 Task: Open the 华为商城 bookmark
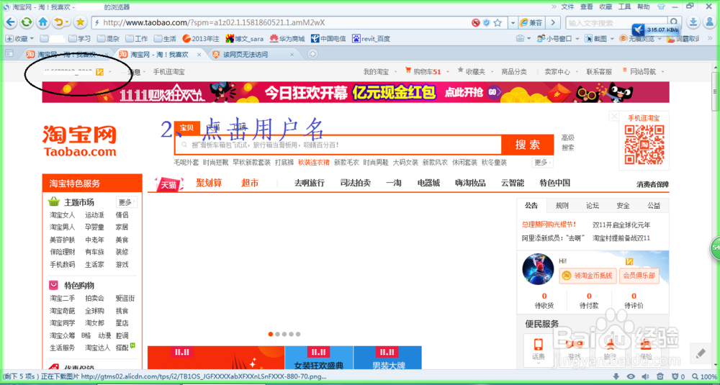tap(287, 39)
